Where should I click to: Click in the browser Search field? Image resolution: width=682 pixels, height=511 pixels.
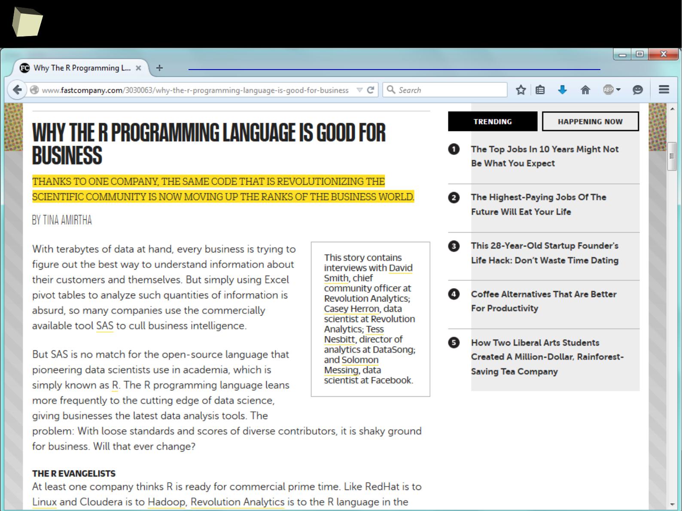coord(445,90)
